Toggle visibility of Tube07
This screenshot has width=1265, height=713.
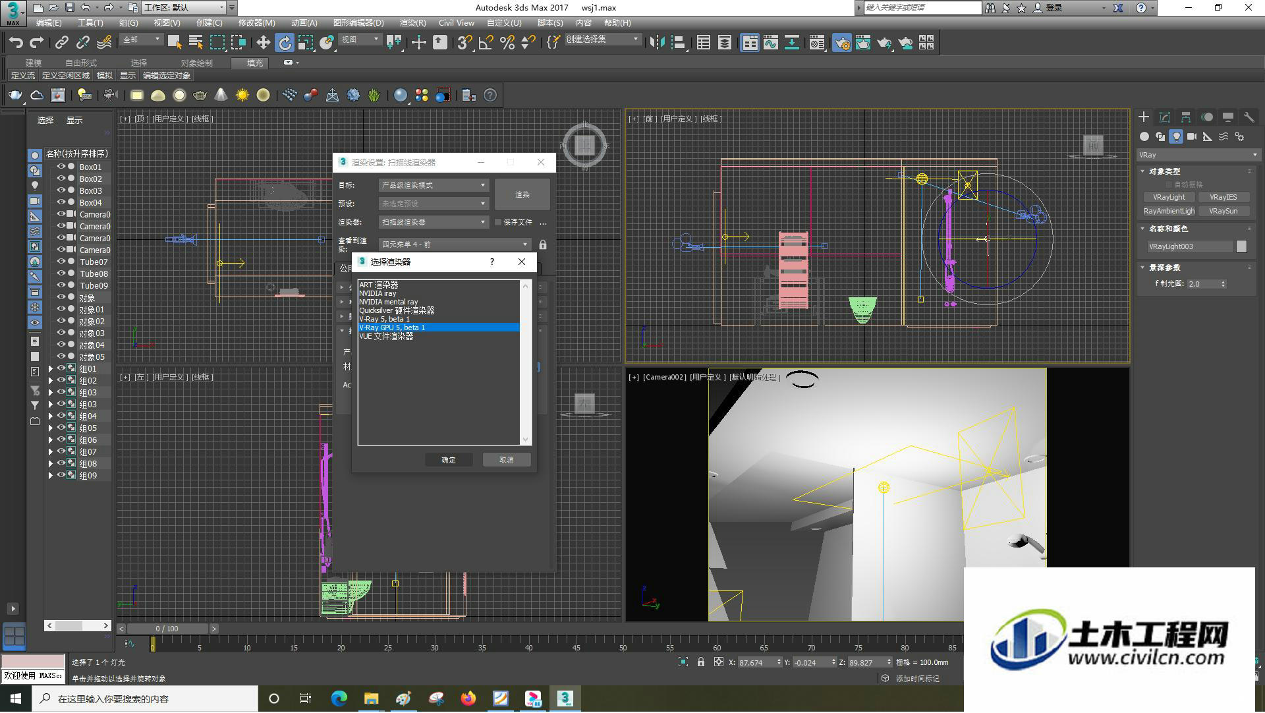[x=61, y=262]
